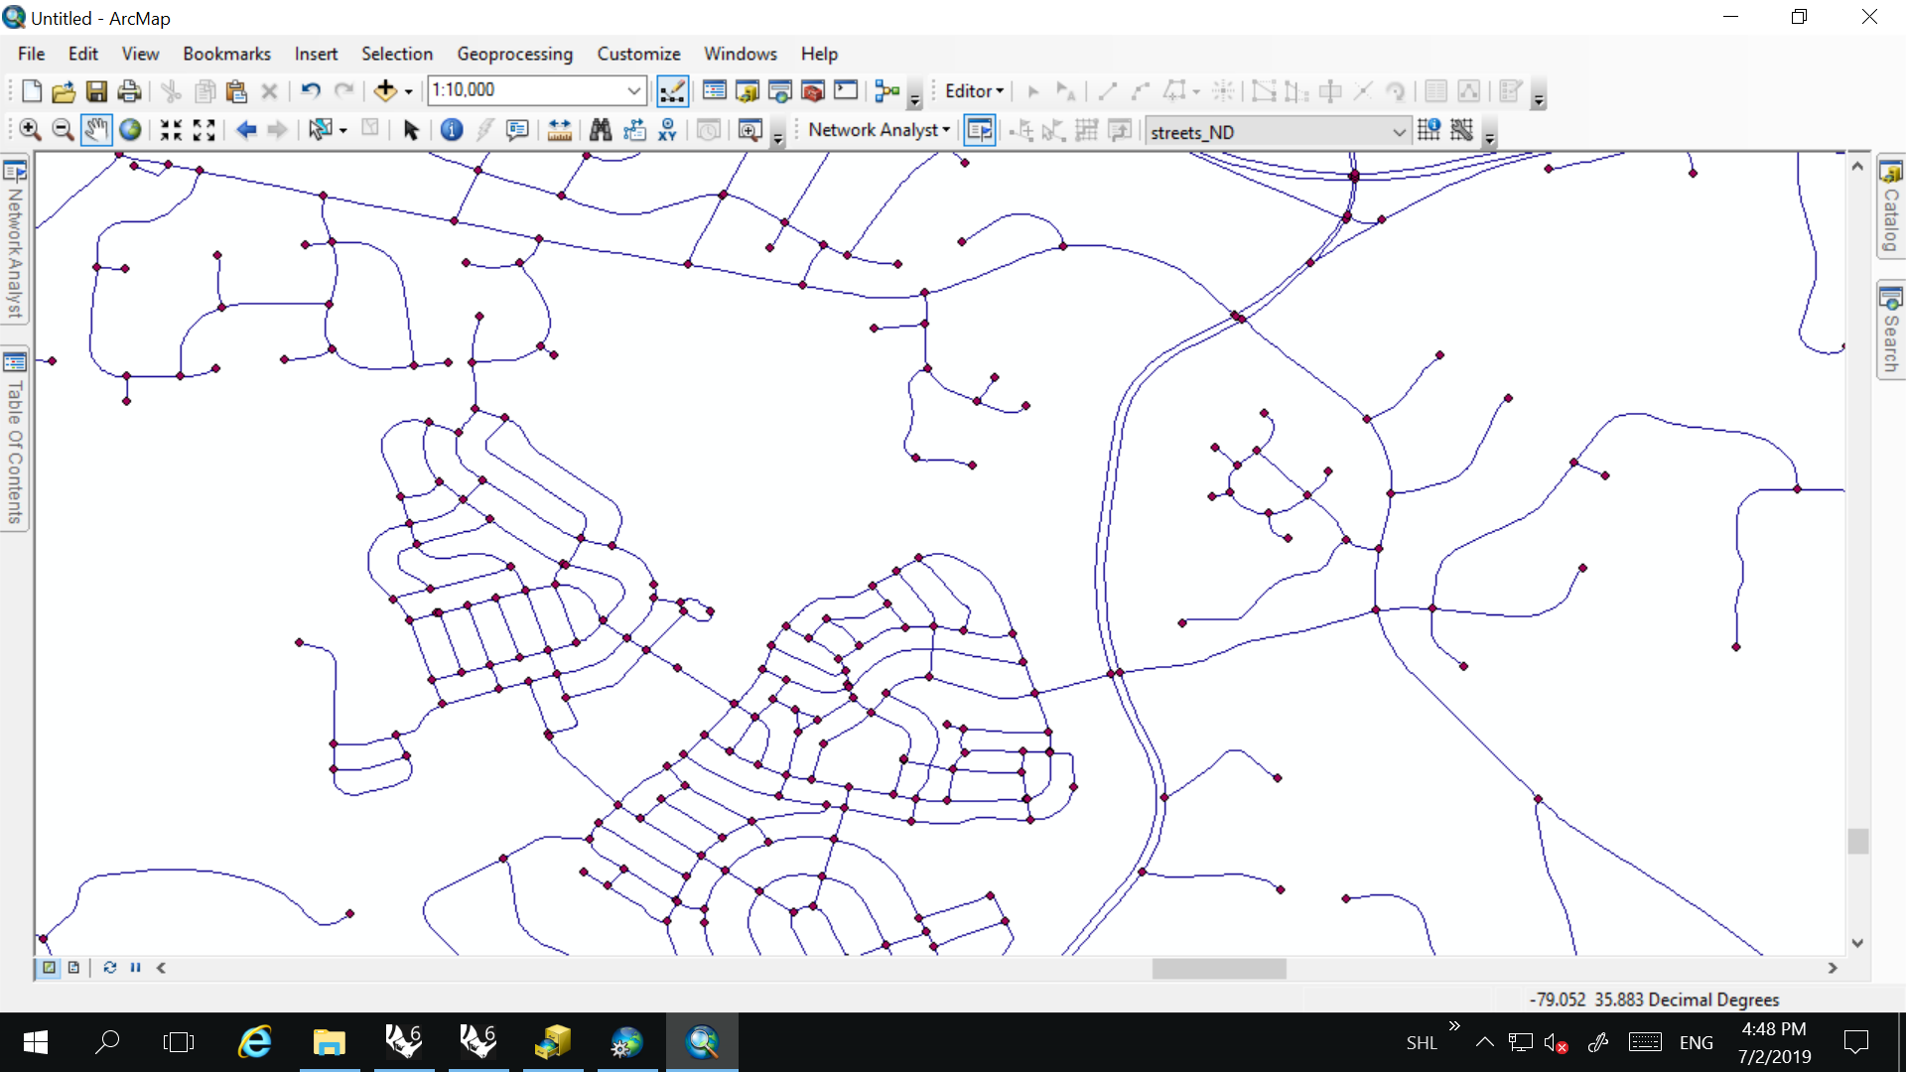The width and height of the screenshot is (1906, 1072).
Task: Click the Add Data button
Action: [385, 91]
